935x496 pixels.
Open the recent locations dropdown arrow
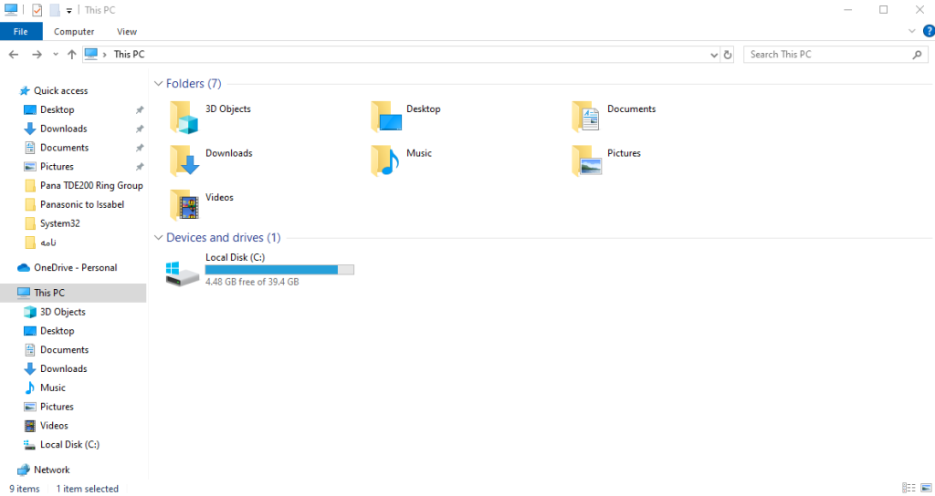(x=56, y=54)
